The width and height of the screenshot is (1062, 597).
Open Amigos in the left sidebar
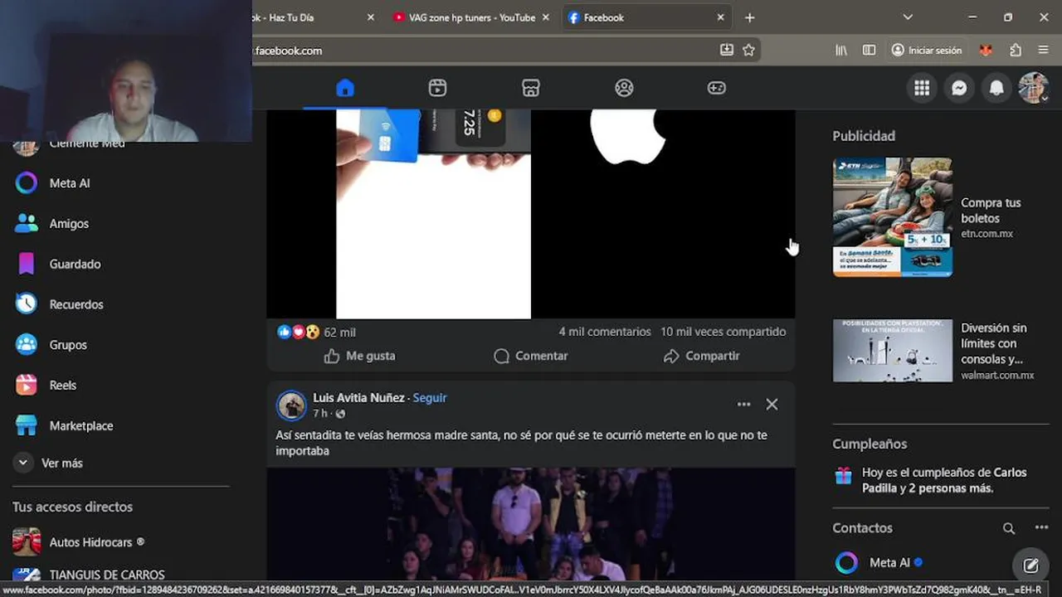(123, 224)
